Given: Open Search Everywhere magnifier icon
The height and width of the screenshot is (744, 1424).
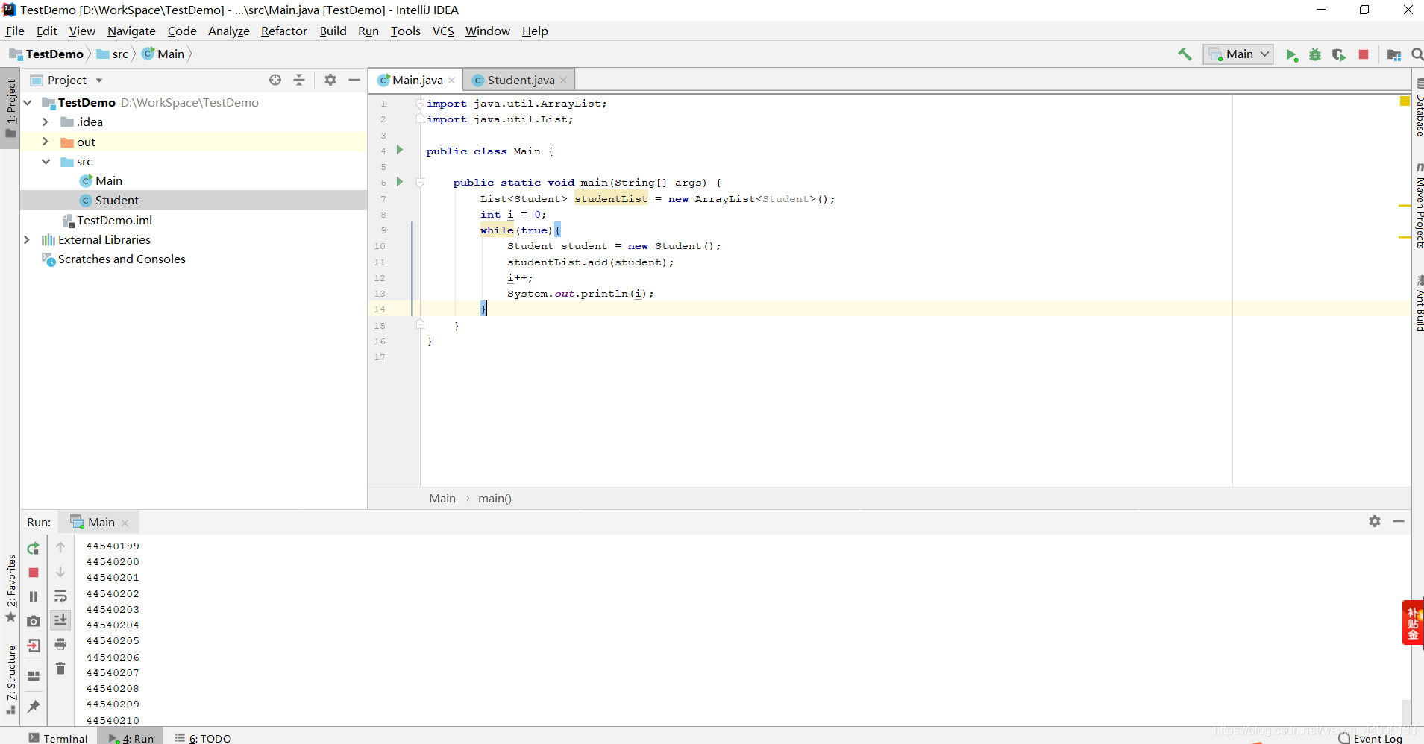Looking at the screenshot, I should coord(1417,54).
